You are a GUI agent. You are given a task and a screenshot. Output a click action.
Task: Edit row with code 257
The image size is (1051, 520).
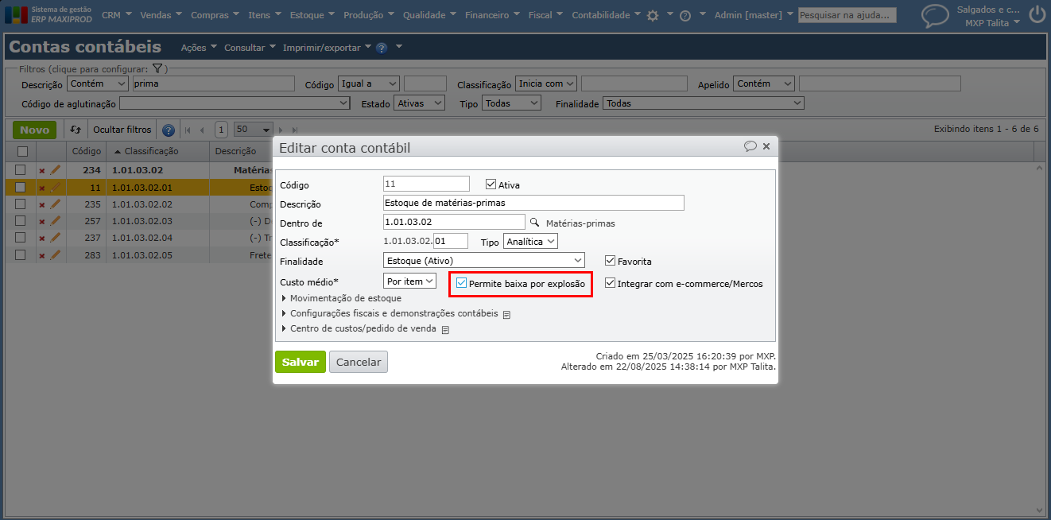click(55, 221)
